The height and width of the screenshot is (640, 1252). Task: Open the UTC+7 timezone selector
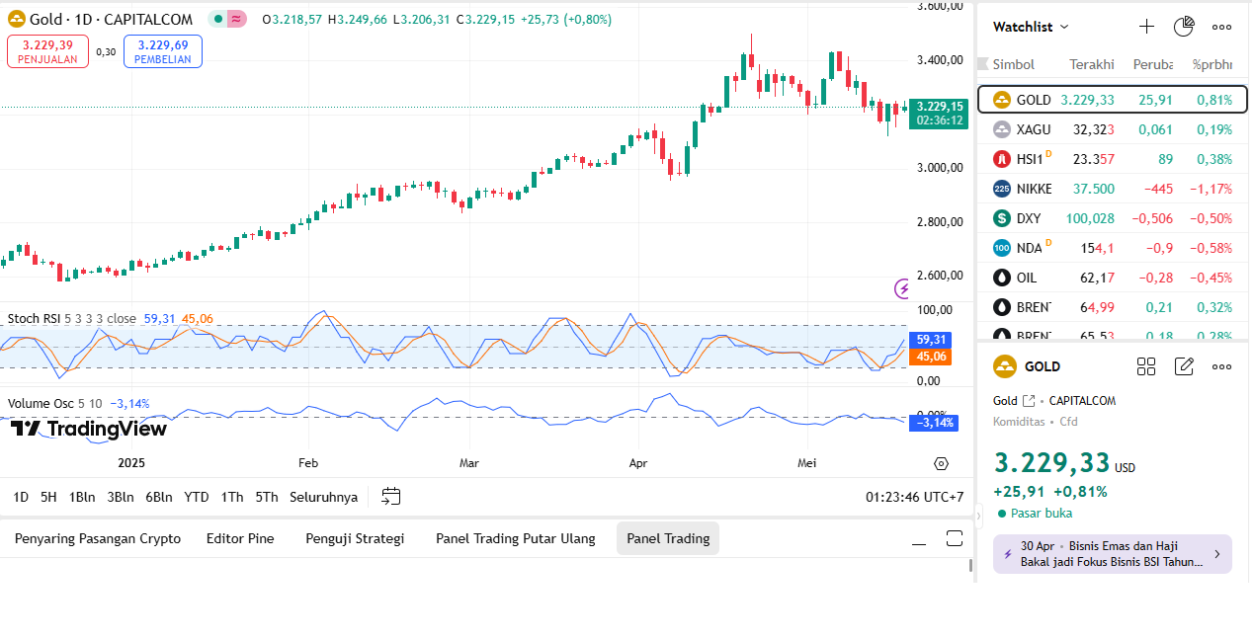click(x=914, y=497)
